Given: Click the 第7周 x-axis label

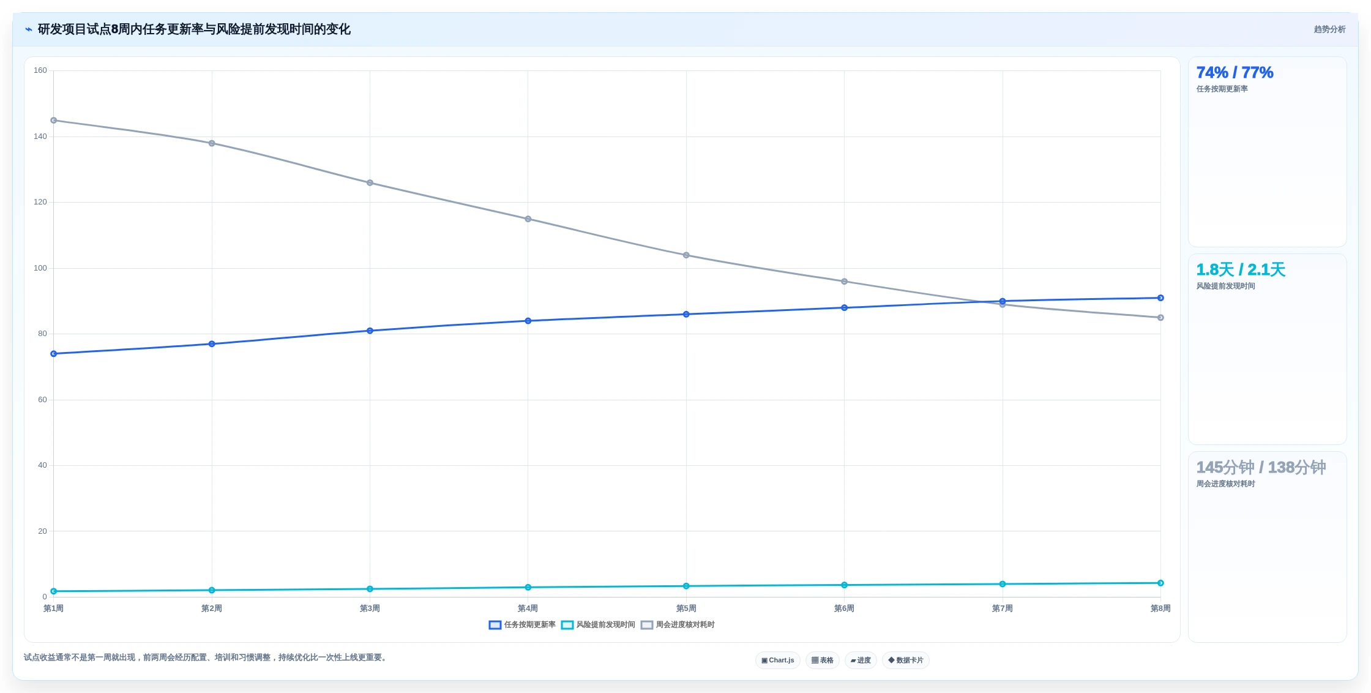Looking at the screenshot, I should (x=1003, y=609).
